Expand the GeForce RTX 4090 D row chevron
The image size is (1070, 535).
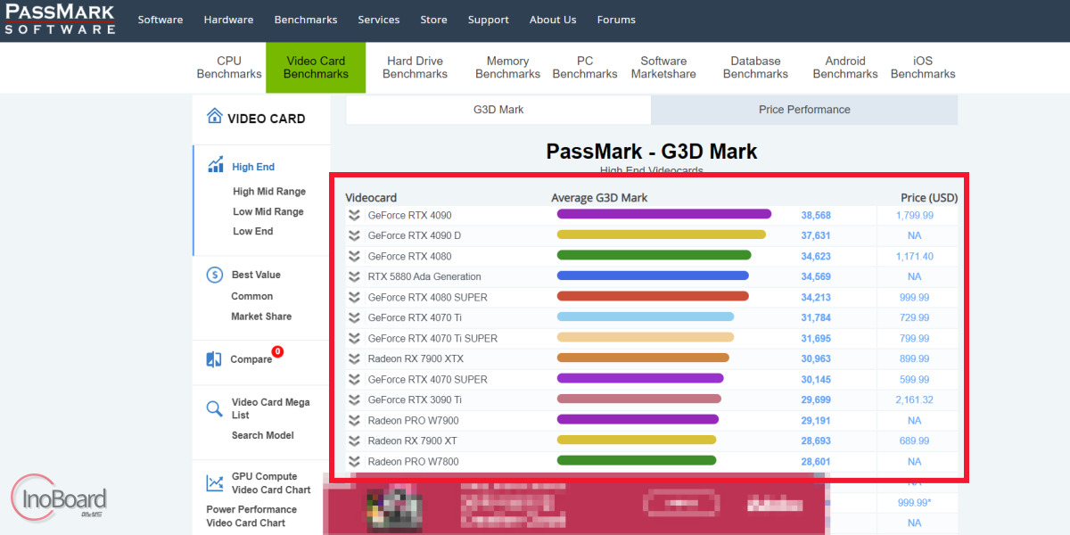pos(354,235)
